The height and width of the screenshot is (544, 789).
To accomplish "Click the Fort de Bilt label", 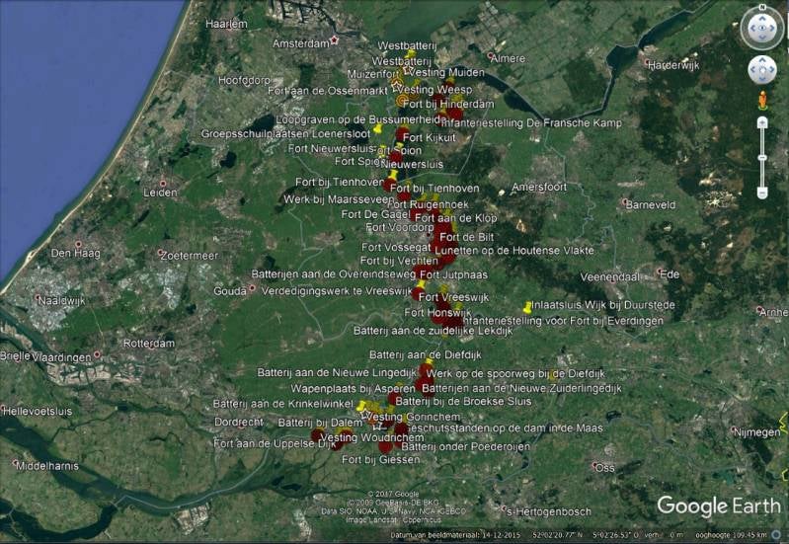I will pos(467,237).
